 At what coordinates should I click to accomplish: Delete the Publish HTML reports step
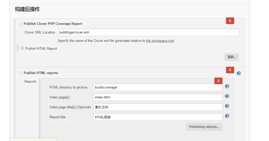pyautogui.click(x=230, y=70)
